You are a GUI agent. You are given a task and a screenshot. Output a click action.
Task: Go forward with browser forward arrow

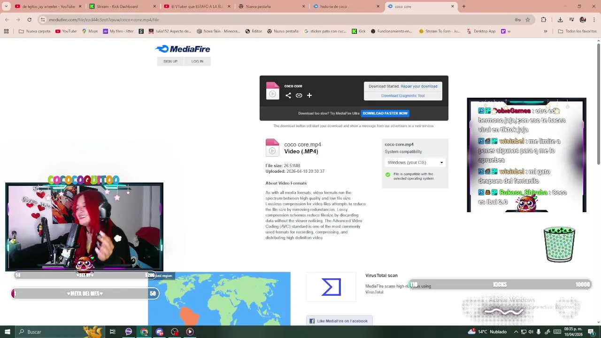click(x=18, y=20)
